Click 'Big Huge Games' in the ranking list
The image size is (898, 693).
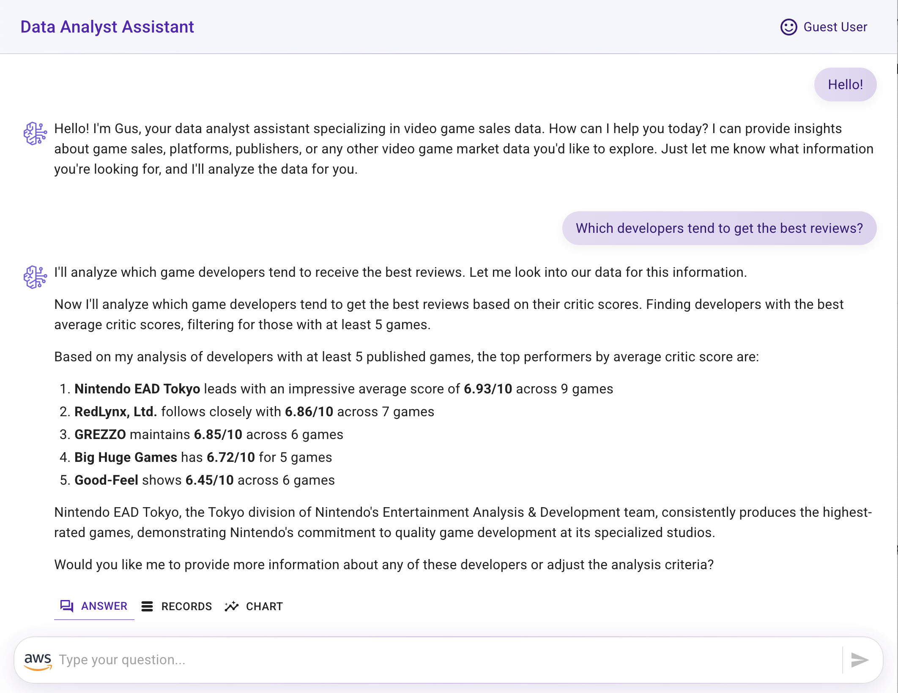point(126,457)
